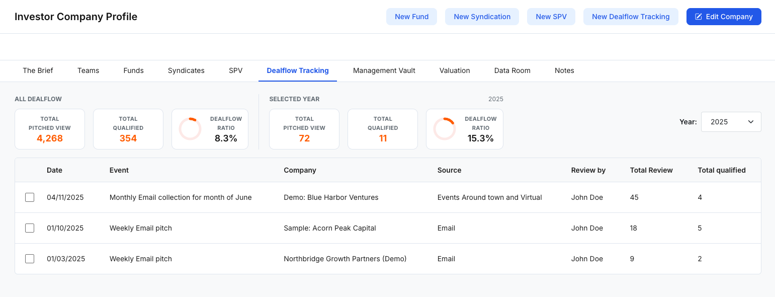Switch to the Funds tab
The image size is (775, 297).
tap(133, 70)
